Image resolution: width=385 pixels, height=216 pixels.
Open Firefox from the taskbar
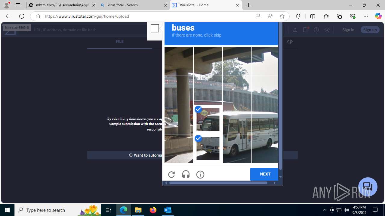point(153,210)
